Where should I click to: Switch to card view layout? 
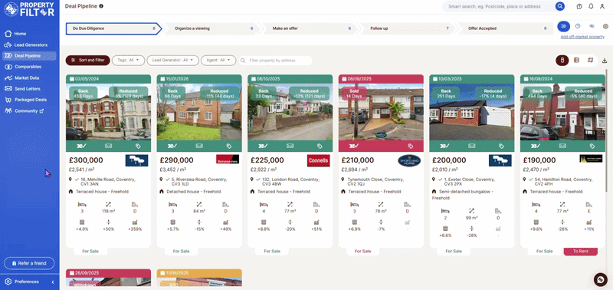coord(562,61)
